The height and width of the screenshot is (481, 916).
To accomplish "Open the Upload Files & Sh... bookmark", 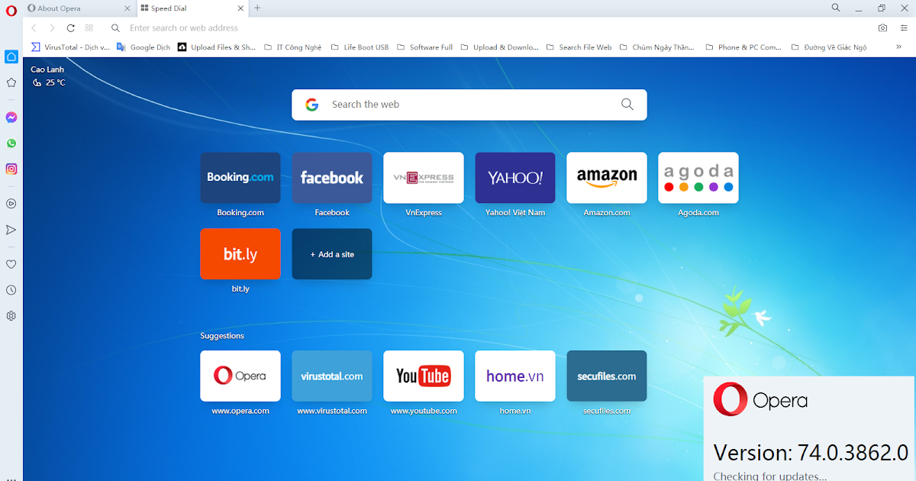I will pyautogui.click(x=217, y=47).
